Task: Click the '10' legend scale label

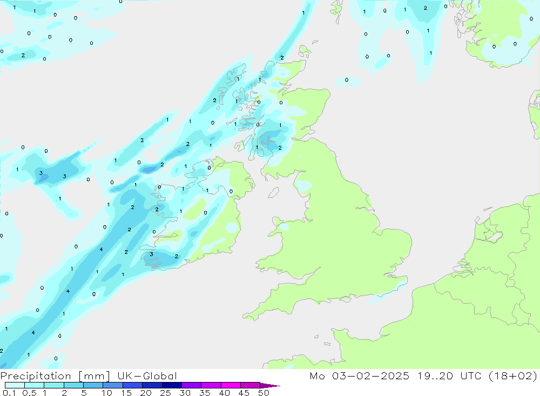Action: 107,393
